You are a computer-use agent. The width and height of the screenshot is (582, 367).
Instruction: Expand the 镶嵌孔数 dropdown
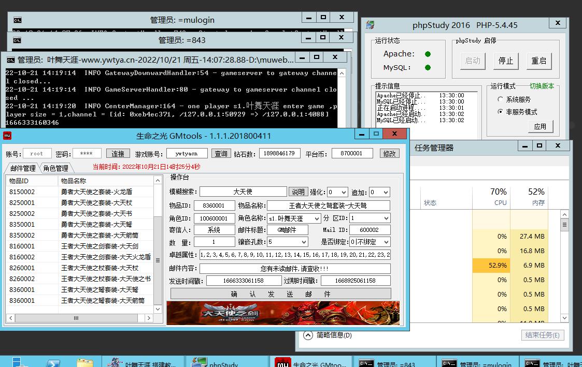pyautogui.click(x=304, y=242)
